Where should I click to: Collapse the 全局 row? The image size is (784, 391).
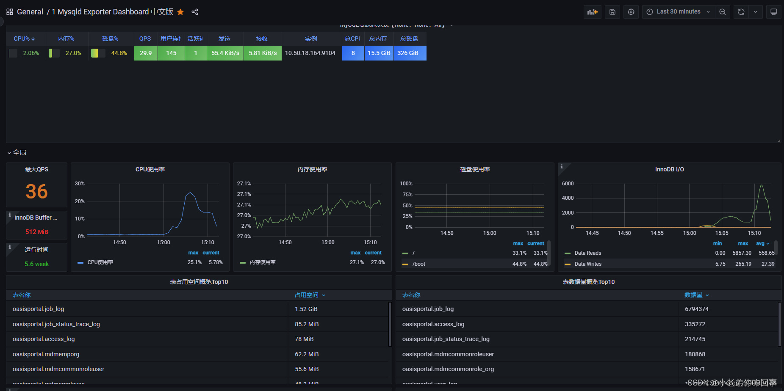click(x=17, y=152)
